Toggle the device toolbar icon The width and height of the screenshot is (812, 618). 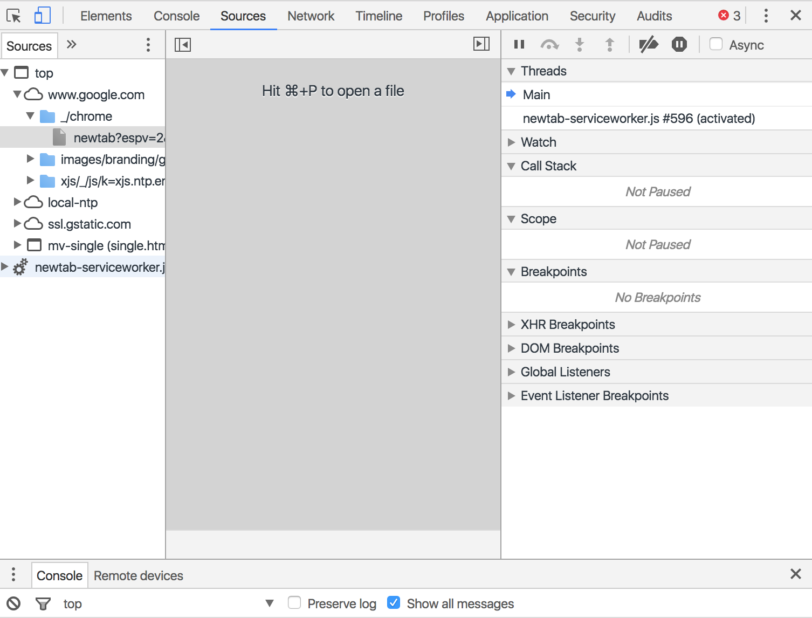coord(42,16)
